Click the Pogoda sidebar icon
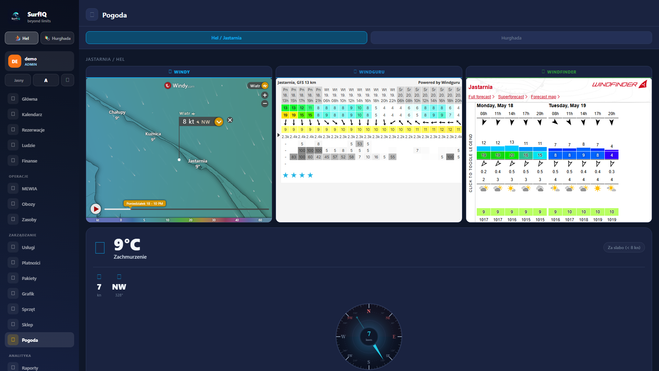The height and width of the screenshot is (371, 659). coord(13,340)
